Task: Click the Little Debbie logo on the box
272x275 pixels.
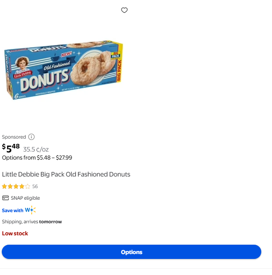Action: coord(21,67)
